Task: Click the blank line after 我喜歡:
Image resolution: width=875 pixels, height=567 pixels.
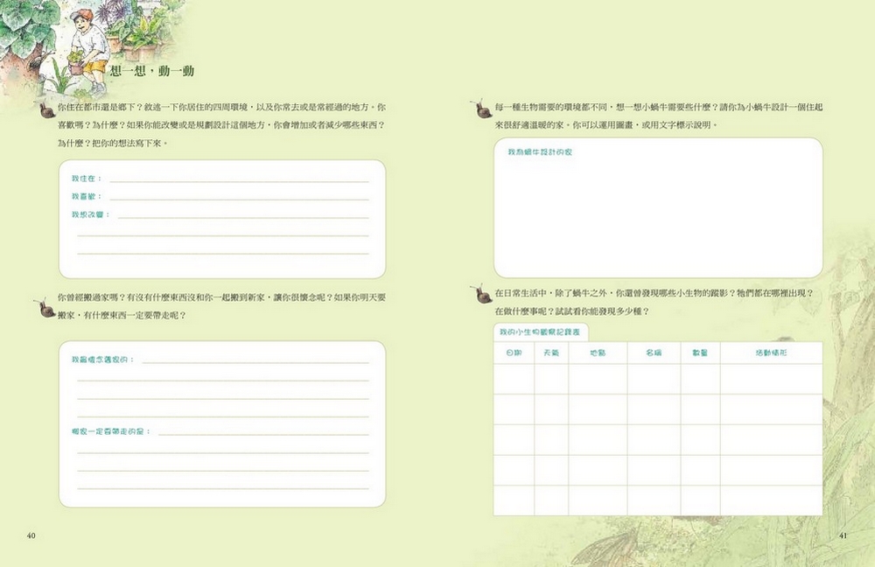Action: (x=240, y=199)
